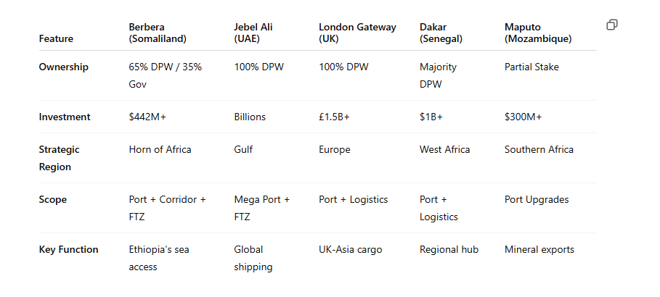Select the Mineral exports cell

point(539,249)
